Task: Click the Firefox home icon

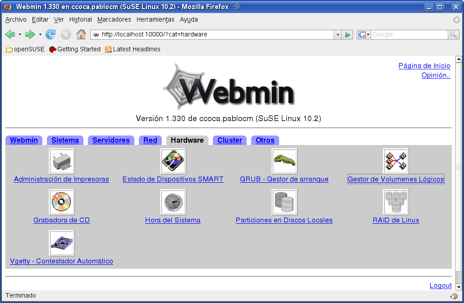Action: pyautogui.click(x=80, y=34)
